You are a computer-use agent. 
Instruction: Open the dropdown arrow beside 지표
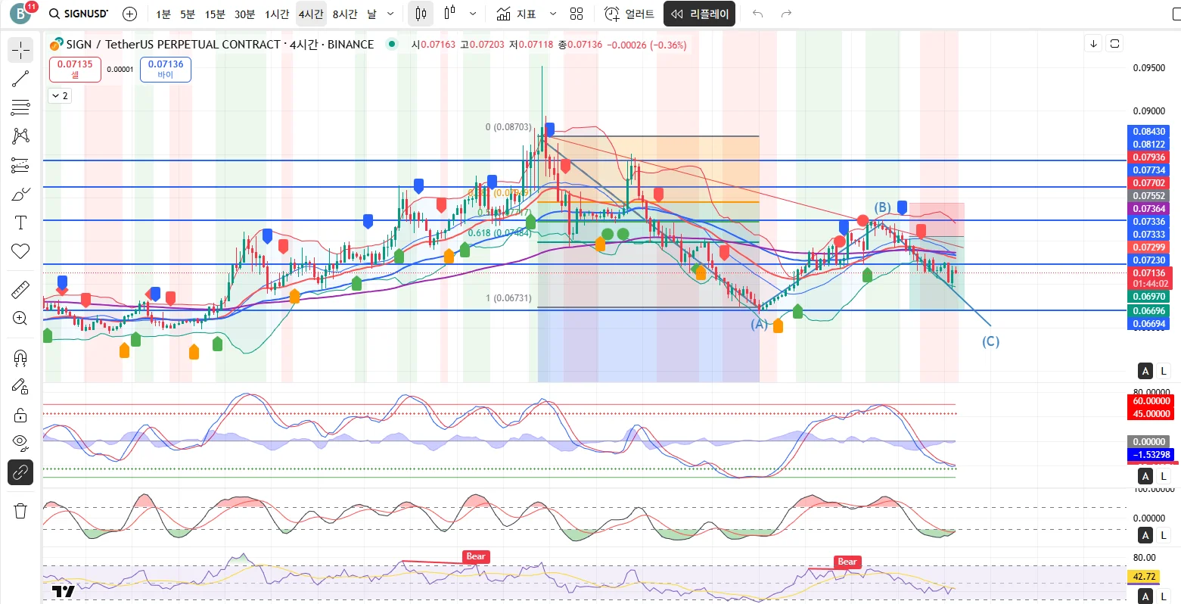[553, 14]
